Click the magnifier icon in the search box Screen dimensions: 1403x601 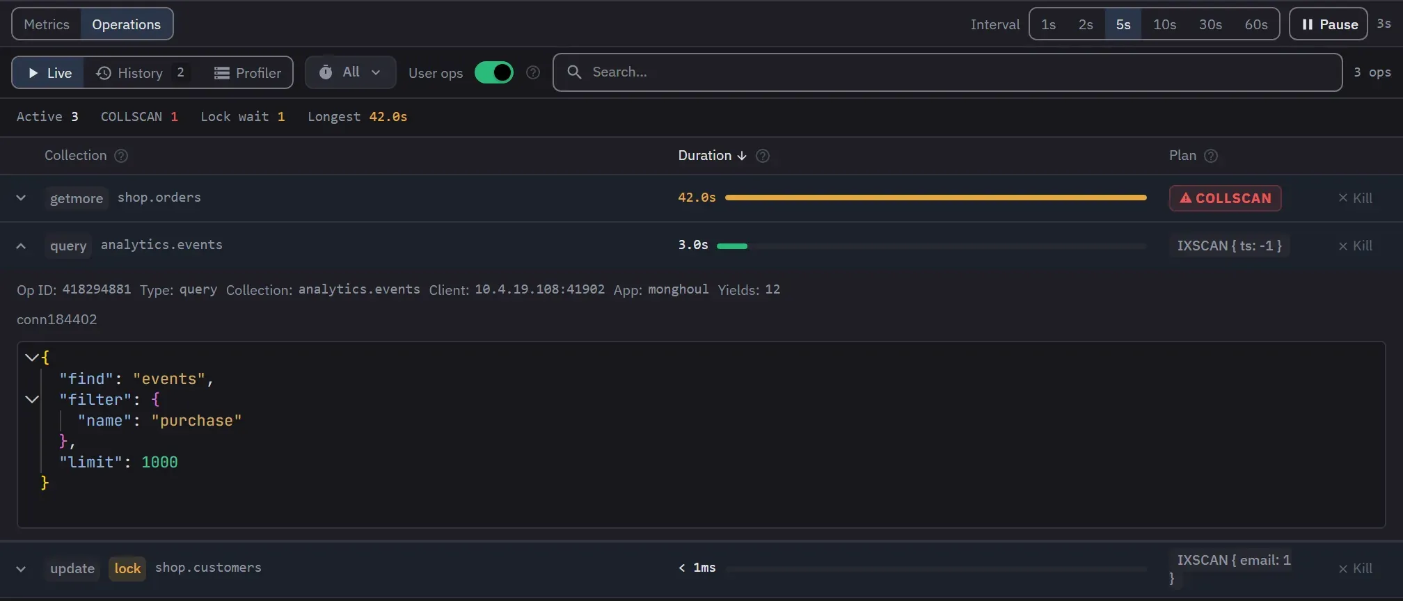tap(574, 72)
